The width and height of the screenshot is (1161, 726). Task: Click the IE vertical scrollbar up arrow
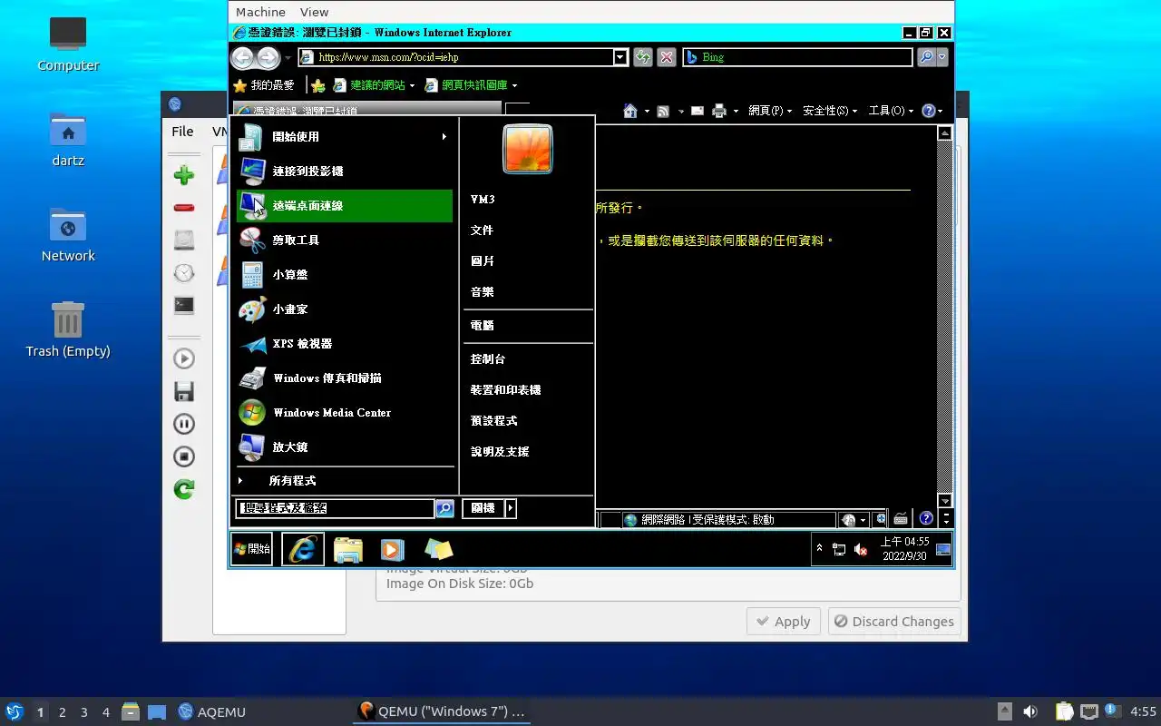pyautogui.click(x=945, y=133)
